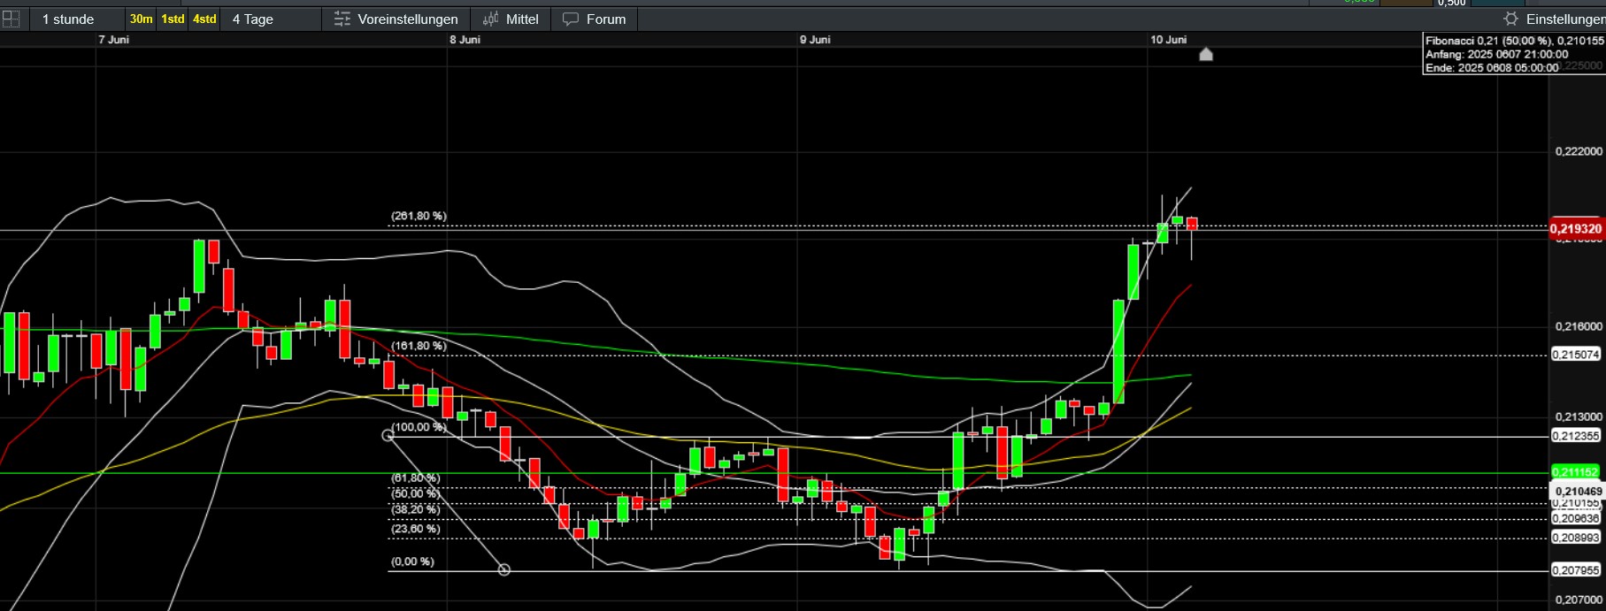The image size is (1606, 611).
Task: Click the (61,80 %) Fibonacci level label
Action: tap(415, 478)
